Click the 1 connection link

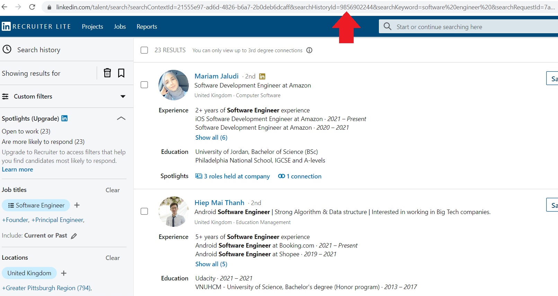click(x=304, y=176)
